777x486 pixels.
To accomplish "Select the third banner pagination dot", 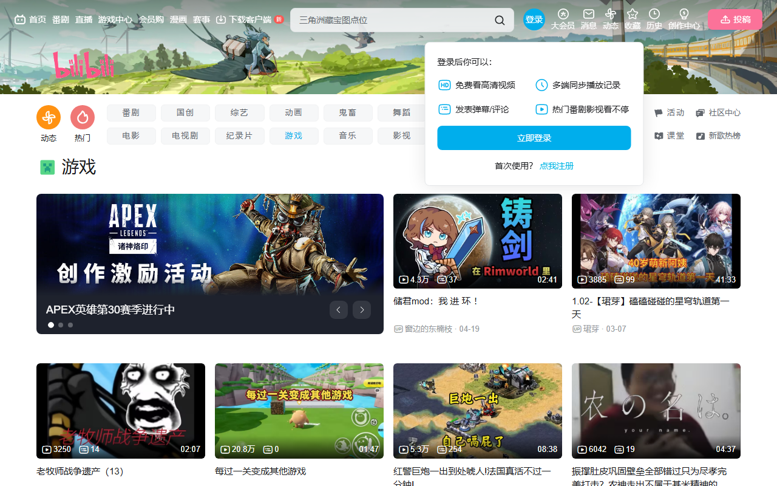I will point(70,325).
